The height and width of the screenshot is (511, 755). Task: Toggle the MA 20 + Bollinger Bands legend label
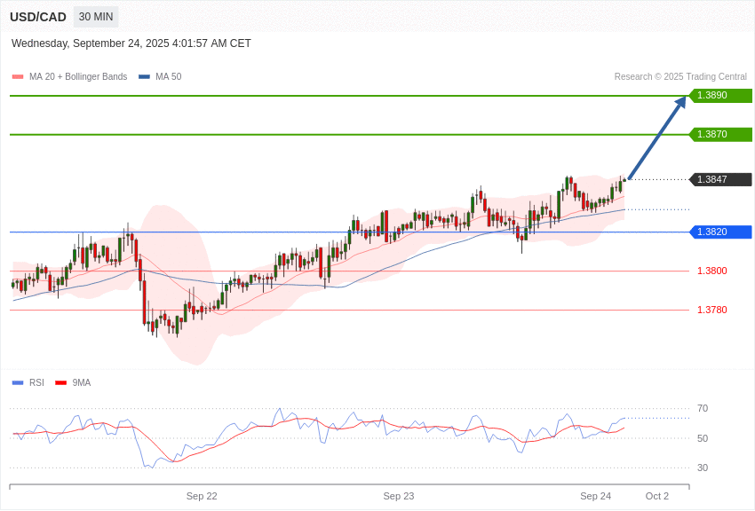click(x=77, y=77)
